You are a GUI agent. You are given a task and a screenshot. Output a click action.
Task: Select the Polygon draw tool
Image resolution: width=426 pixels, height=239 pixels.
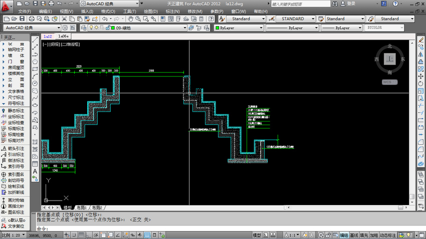[35, 62]
